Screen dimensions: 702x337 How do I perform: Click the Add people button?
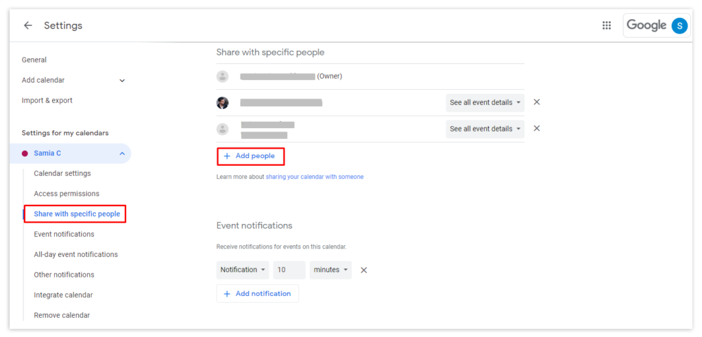pyautogui.click(x=250, y=156)
